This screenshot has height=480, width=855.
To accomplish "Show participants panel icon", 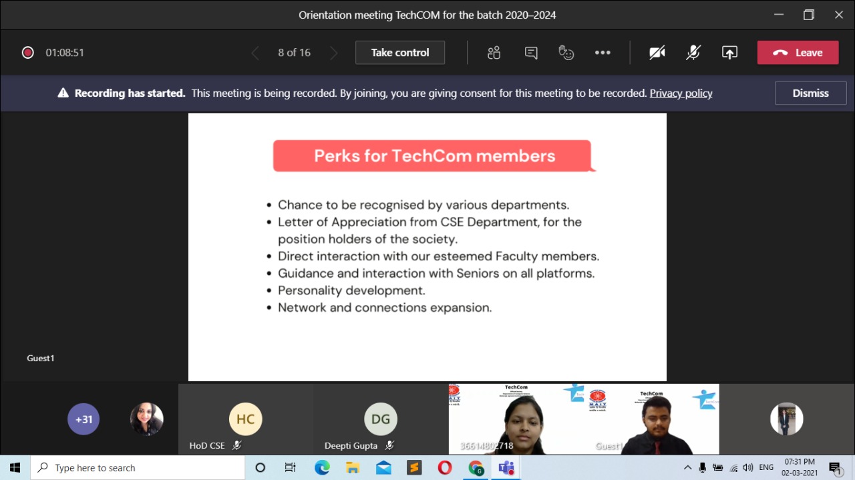I will click(x=494, y=53).
